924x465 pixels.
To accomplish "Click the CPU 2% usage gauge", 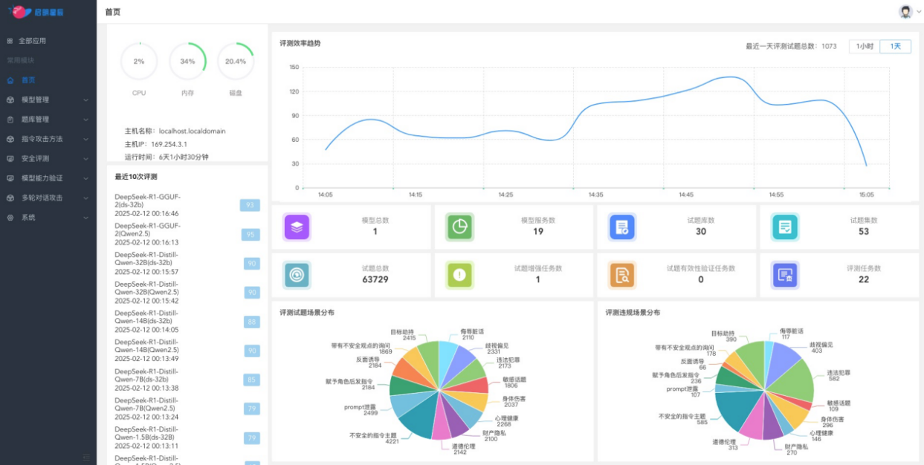I will (139, 62).
